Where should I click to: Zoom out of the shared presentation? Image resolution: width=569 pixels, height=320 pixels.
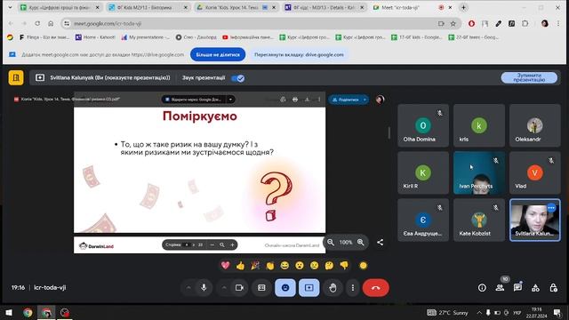(331, 242)
